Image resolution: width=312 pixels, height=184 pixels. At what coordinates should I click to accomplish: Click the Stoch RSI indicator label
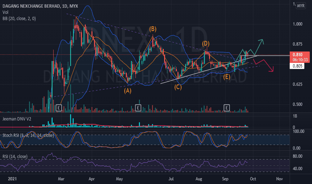tap(28, 135)
